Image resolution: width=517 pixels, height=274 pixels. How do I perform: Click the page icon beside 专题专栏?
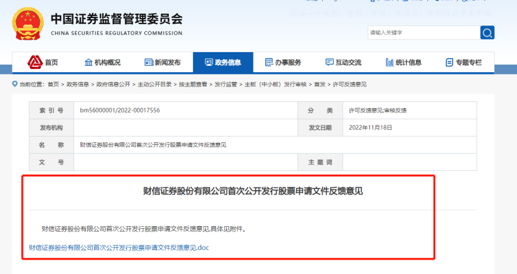pyautogui.click(x=449, y=62)
